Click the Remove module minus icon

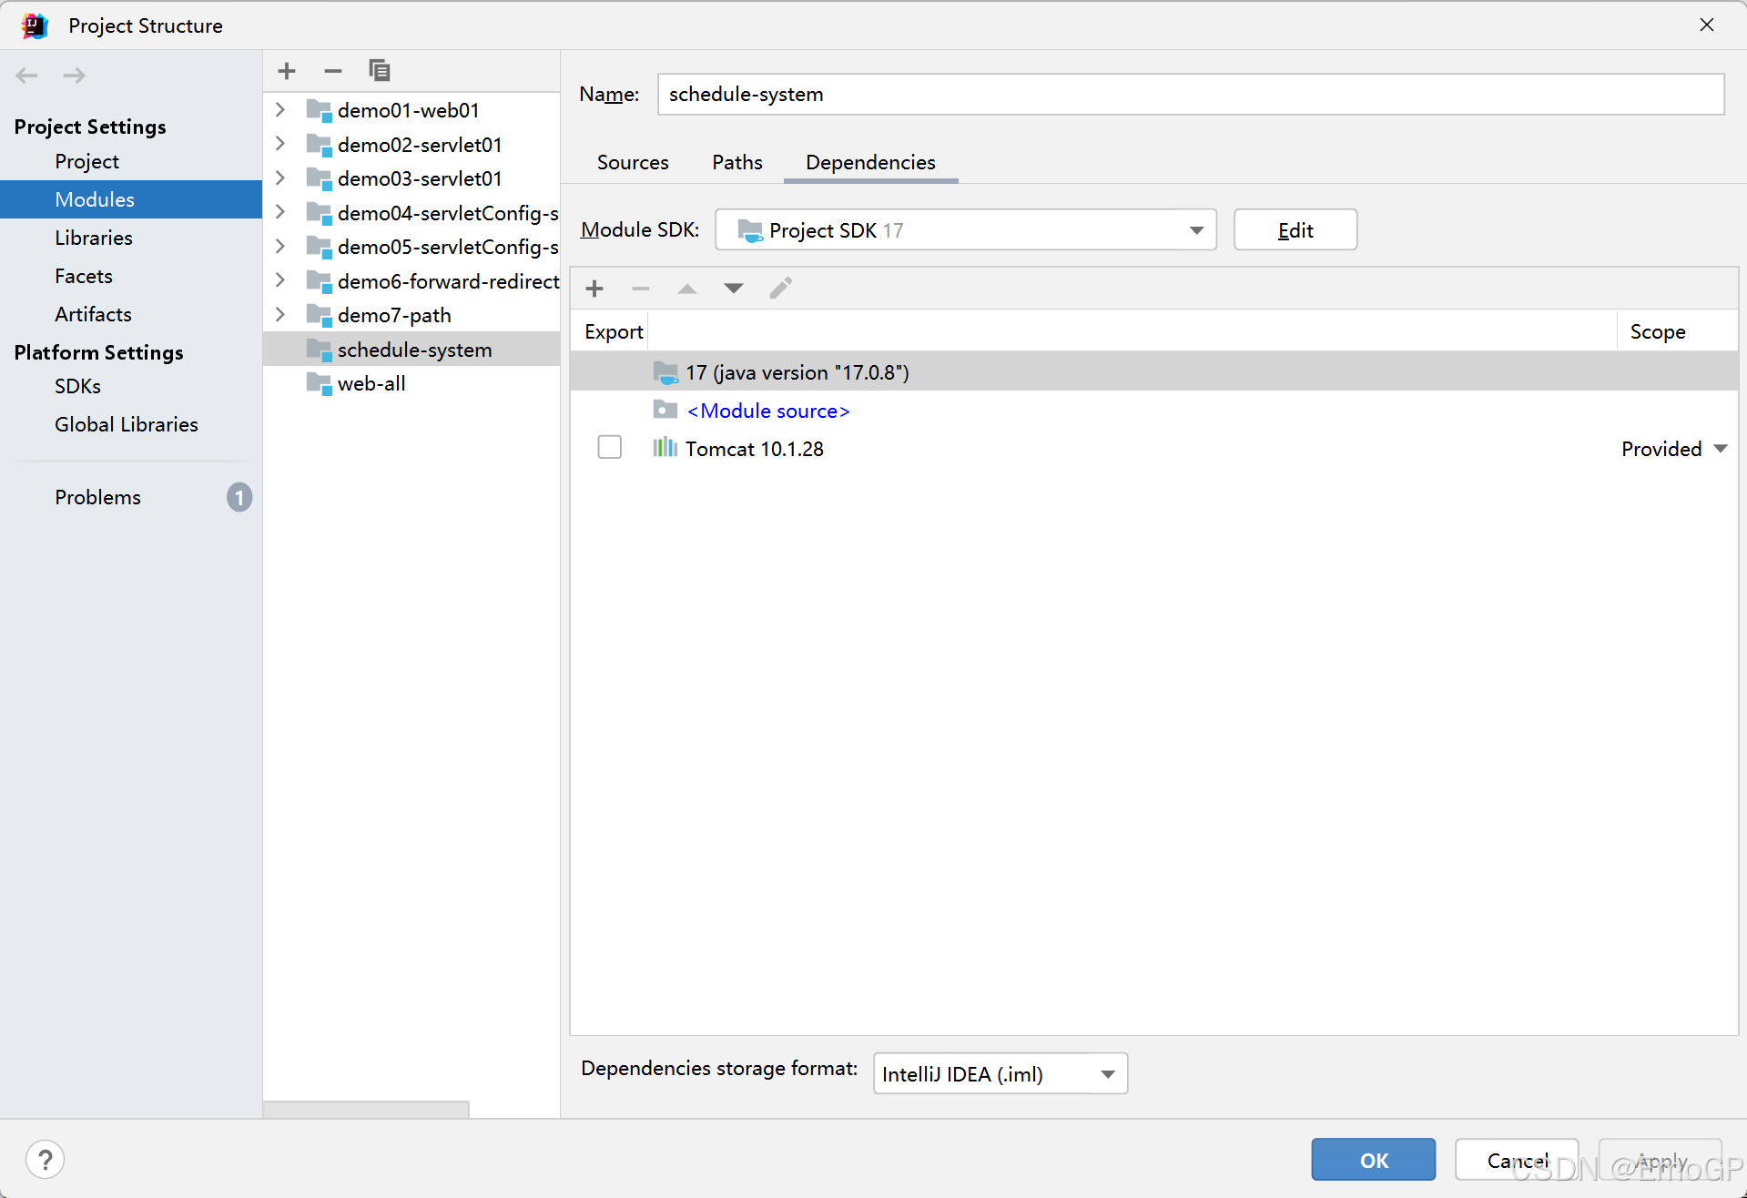333,71
